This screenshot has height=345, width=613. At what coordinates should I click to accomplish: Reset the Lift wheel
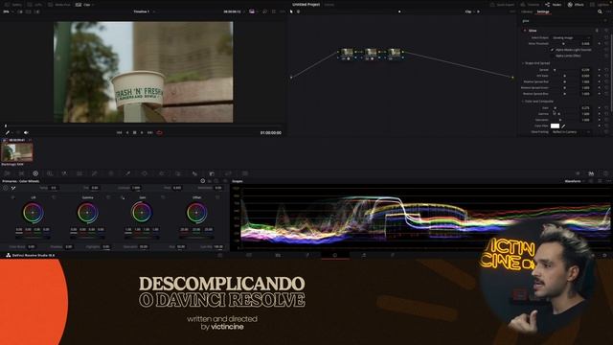click(54, 197)
